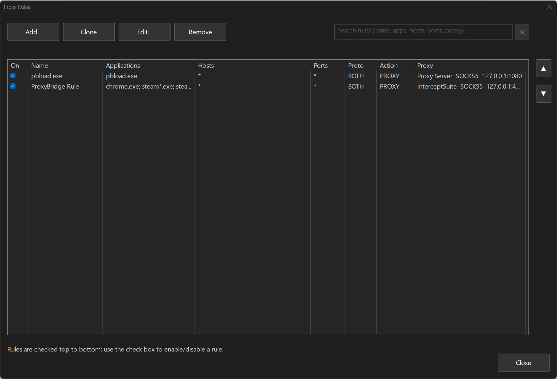
Task: Sort by the Applications column header
Action: point(149,65)
